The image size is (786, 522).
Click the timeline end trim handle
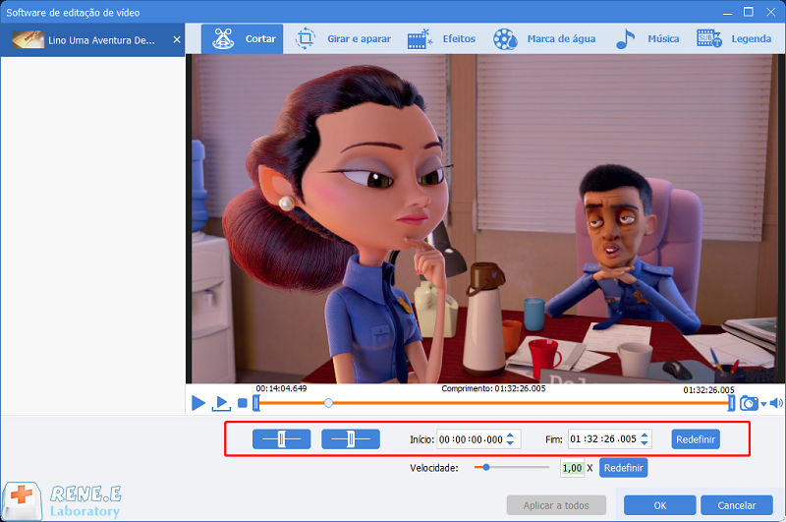coord(731,403)
